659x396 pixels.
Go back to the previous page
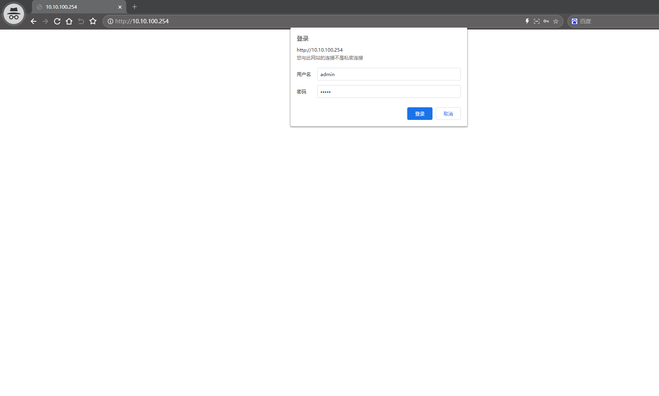[34, 21]
